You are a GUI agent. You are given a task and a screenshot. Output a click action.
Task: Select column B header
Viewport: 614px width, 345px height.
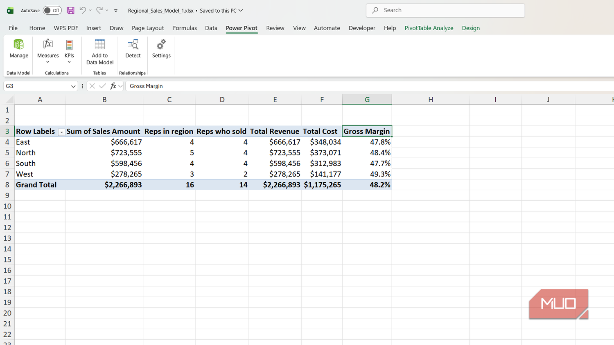[104, 99]
